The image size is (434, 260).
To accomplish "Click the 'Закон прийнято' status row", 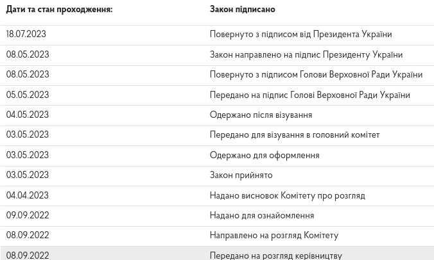I will pyautogui.click(x=241, y=175).
